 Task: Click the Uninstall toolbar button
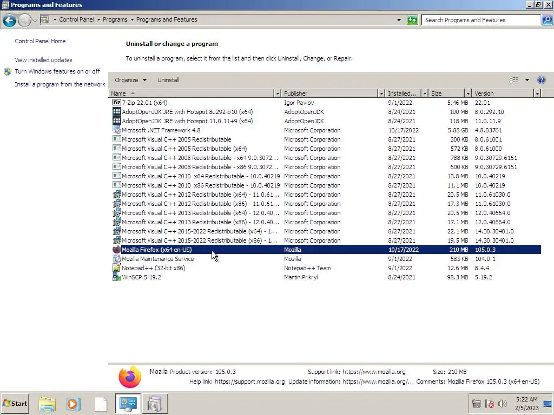point(168,80)
